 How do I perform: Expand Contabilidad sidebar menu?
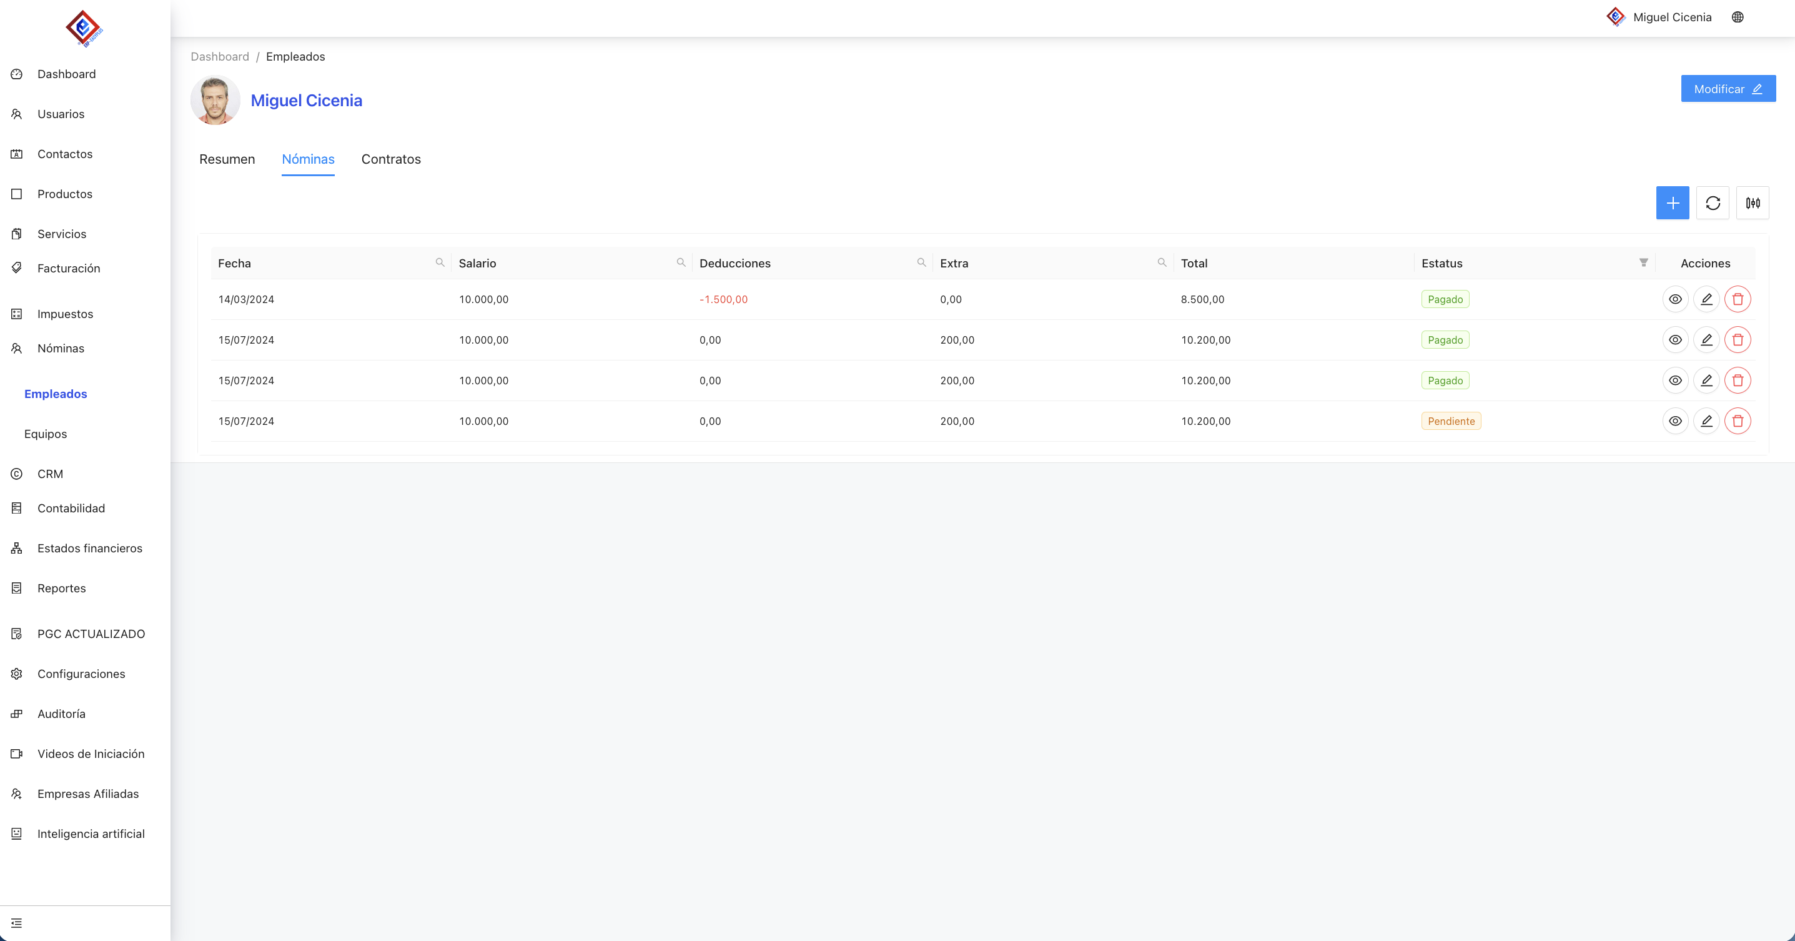71,508
